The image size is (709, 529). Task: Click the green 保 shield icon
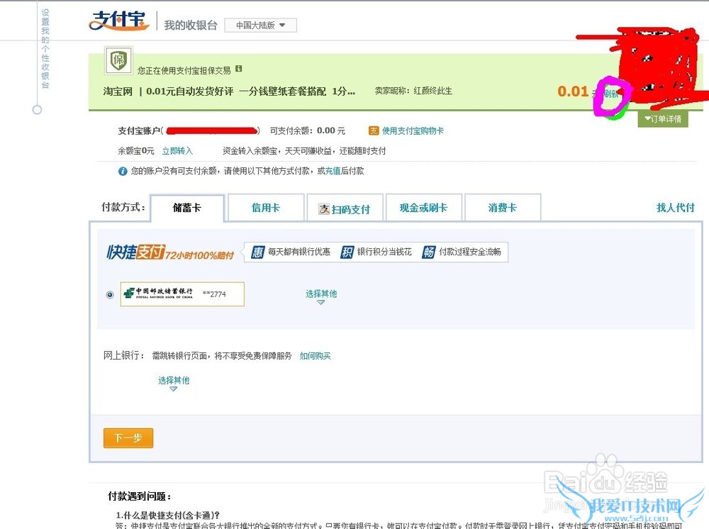coord(118,60)
